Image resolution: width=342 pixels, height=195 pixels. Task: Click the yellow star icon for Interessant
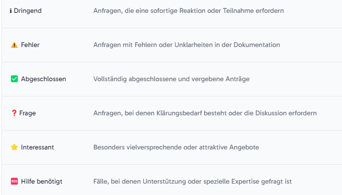click(14, 147)
